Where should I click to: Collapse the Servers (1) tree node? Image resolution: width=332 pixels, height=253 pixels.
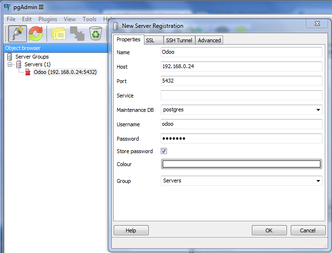10,64
